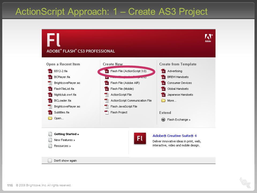Tick the Don't show again checkbox
This screenshot has height=193, width=257.
(50, 161)
